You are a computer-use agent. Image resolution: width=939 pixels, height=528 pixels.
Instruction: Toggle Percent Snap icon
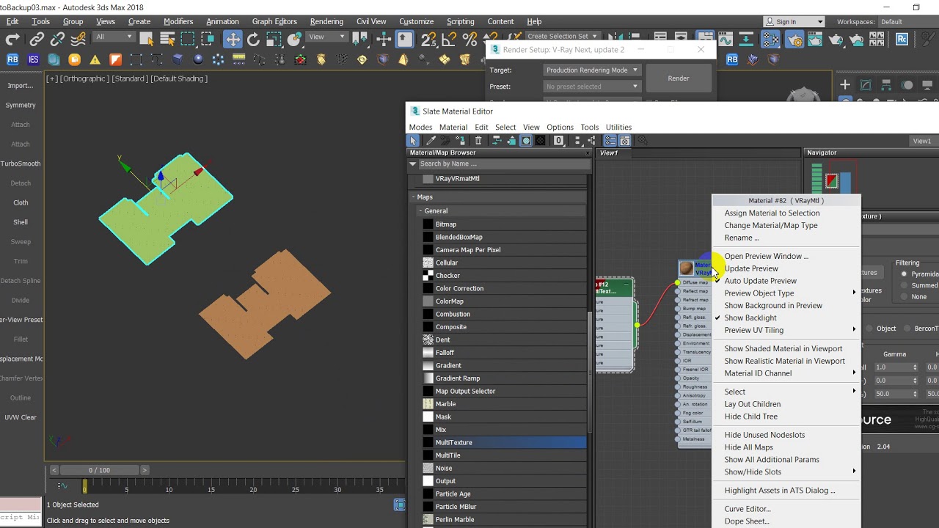click(x=470, y=40)
